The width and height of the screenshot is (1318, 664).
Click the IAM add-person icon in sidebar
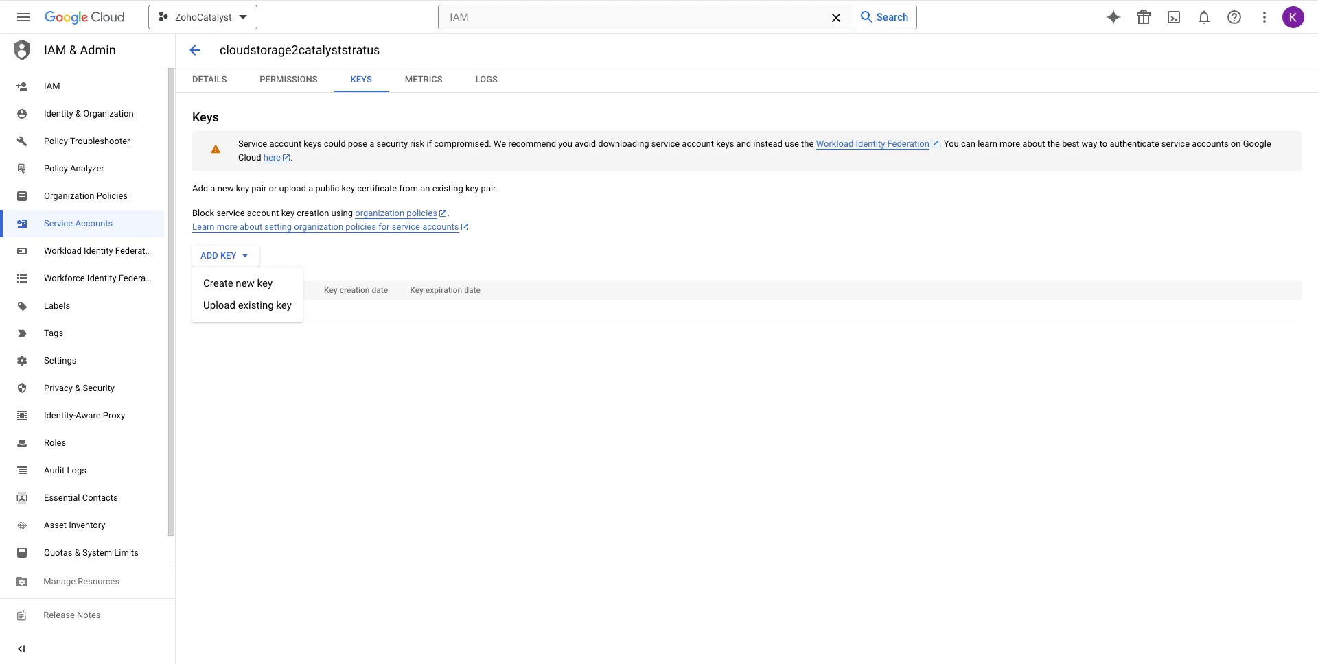tap(22, 86)
